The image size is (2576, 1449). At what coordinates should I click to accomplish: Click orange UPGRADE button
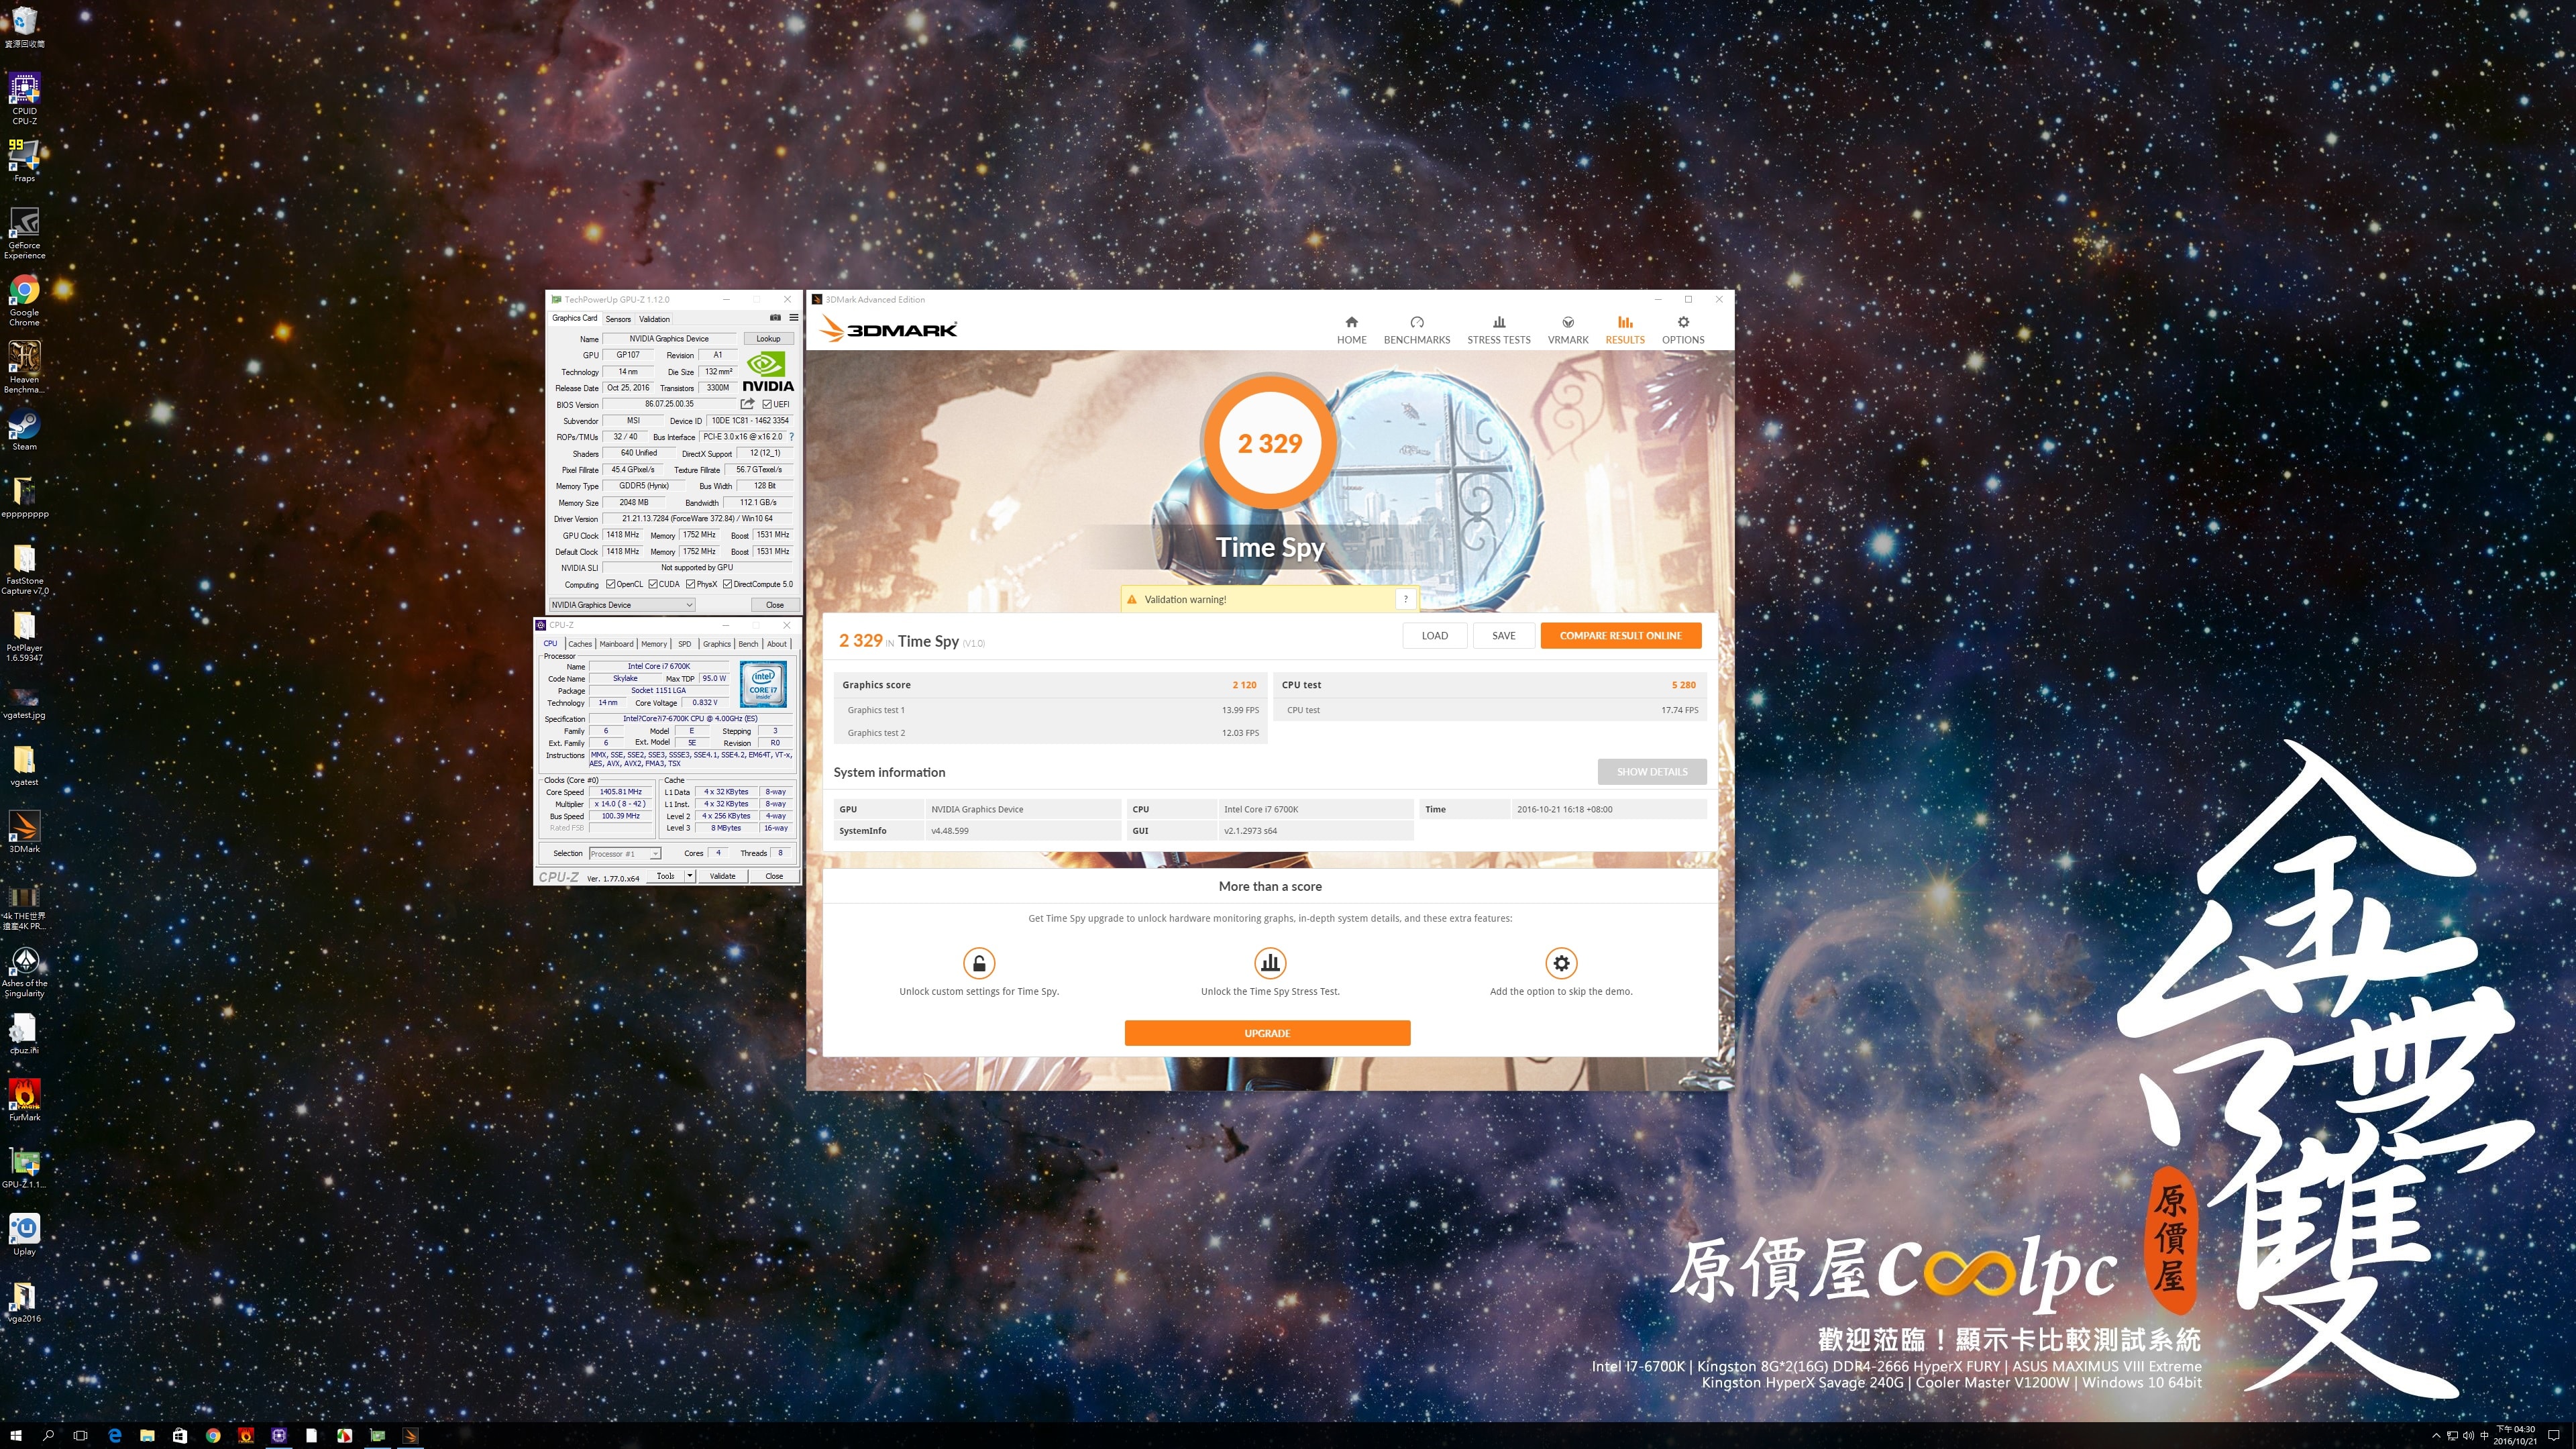[1267, 1033]
